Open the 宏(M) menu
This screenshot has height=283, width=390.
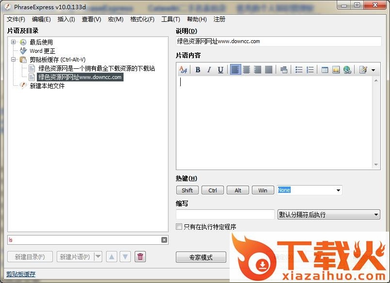(116, 19)
